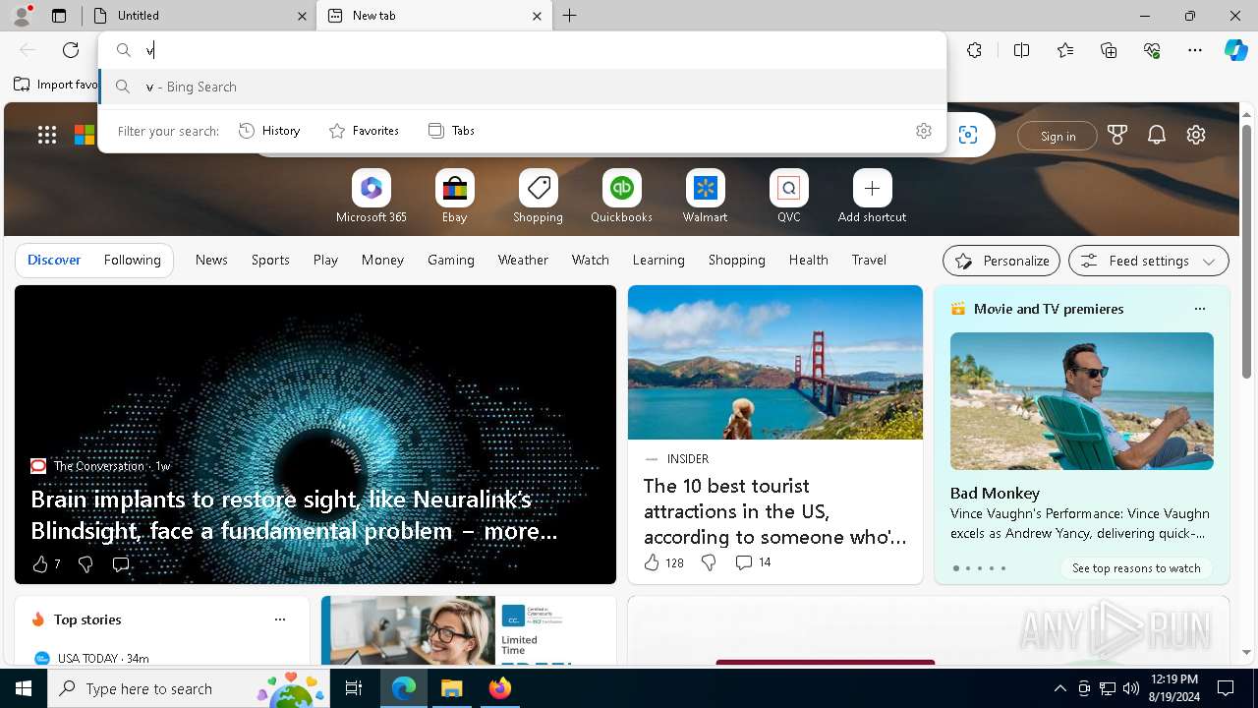1258x708 pixels.
Task: Open the Walmart shortcut
Action: pyautogui.click(x=706, y=197)
